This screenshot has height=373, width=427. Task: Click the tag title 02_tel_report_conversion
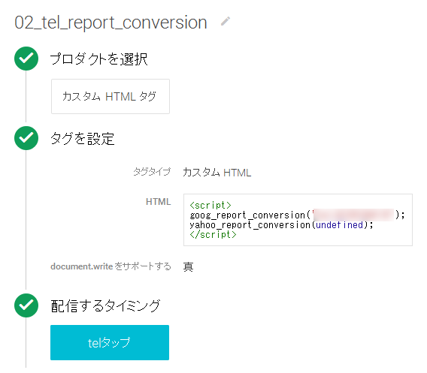pos(111,23)
